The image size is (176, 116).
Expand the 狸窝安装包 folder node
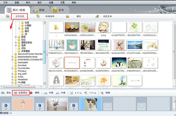click(16, 42)
